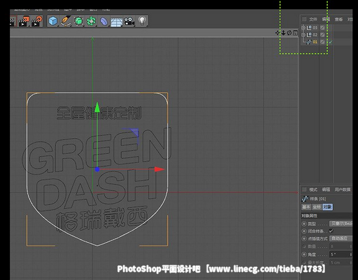Click keyframe radio button next to 闭合样条

click(x=304, y=231)
